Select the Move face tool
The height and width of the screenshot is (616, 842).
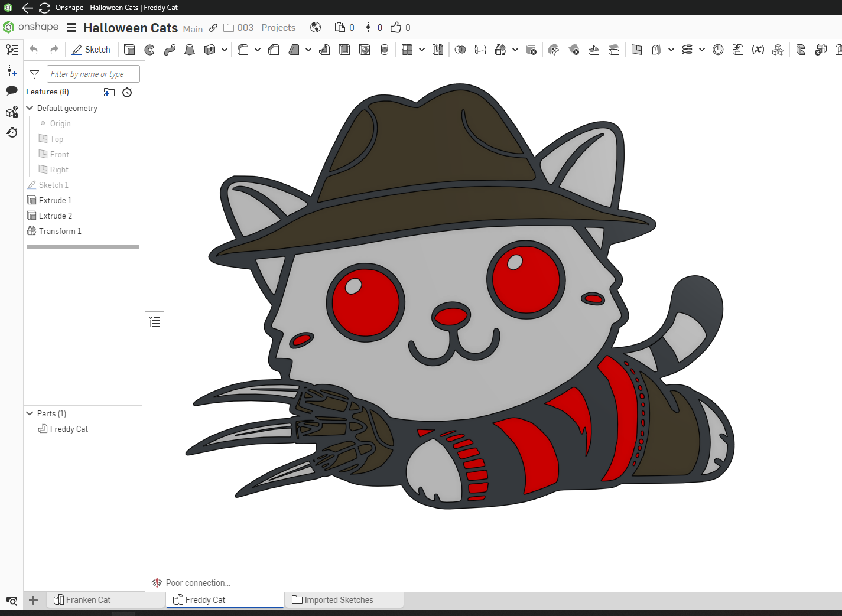pos(594,50)
